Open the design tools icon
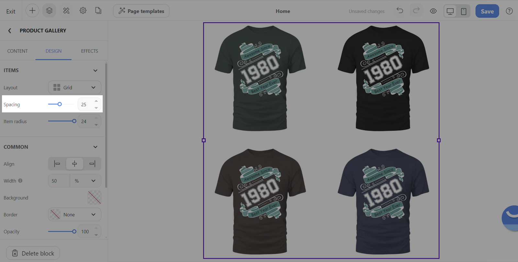This screenshot has width=518, height=262. tap(66, 11)
